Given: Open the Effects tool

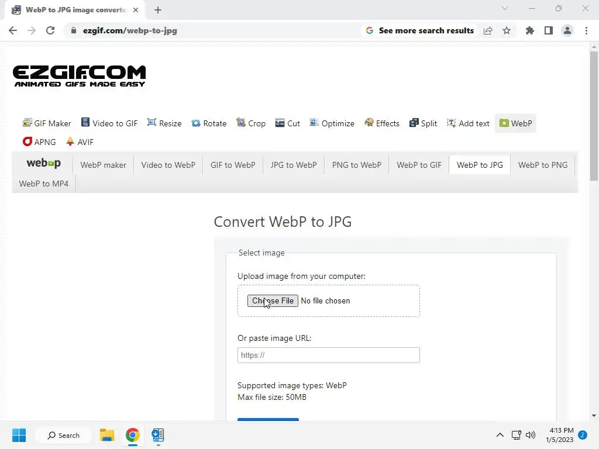Looking at the screenshot, I should coord(382,123).
